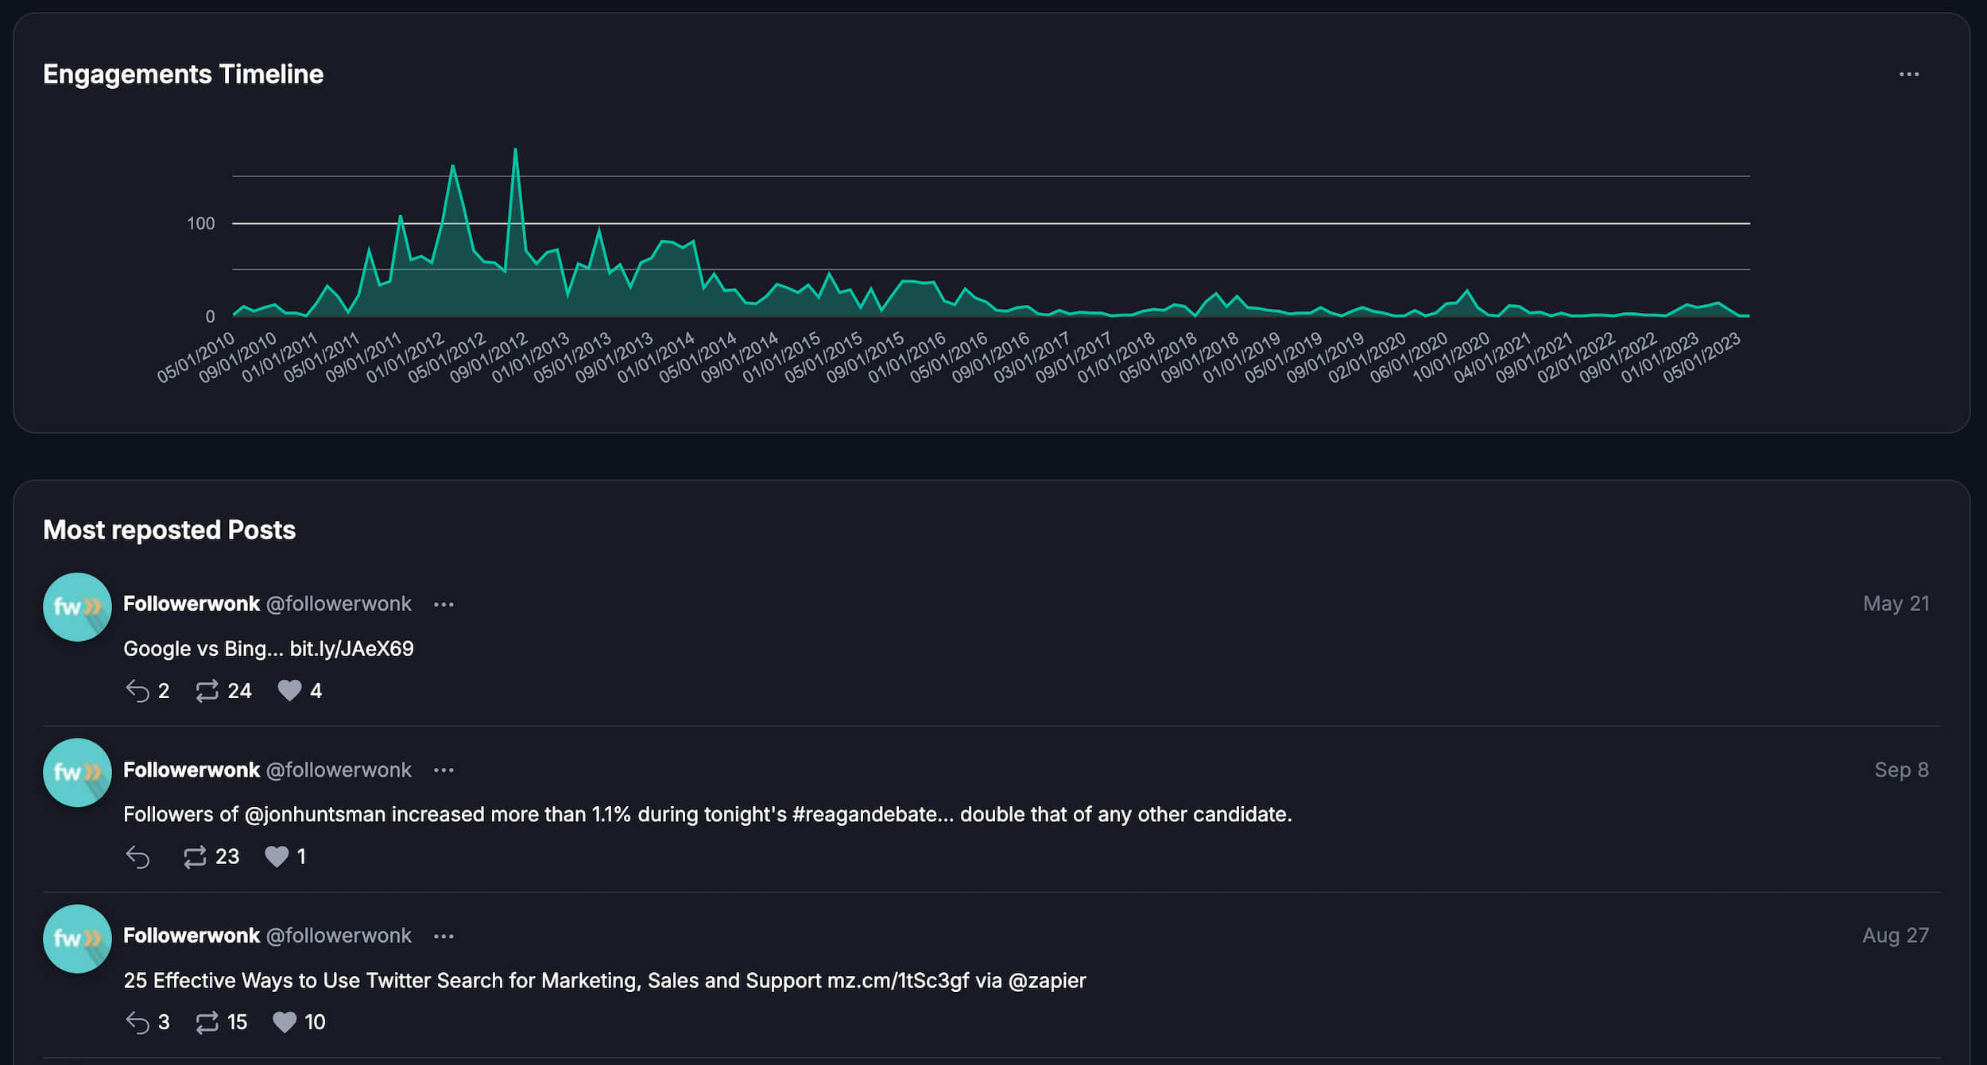The width and height of the screenshot is (1987, 1065).
Task: Open the more options for the jonhuntsman post
Action: pyautogui.click(x=443, y=770)
